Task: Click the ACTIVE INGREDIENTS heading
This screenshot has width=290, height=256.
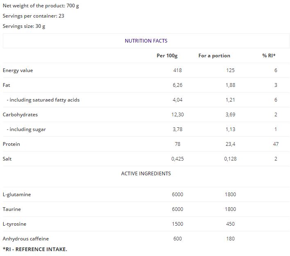Action: pos(146,174)
